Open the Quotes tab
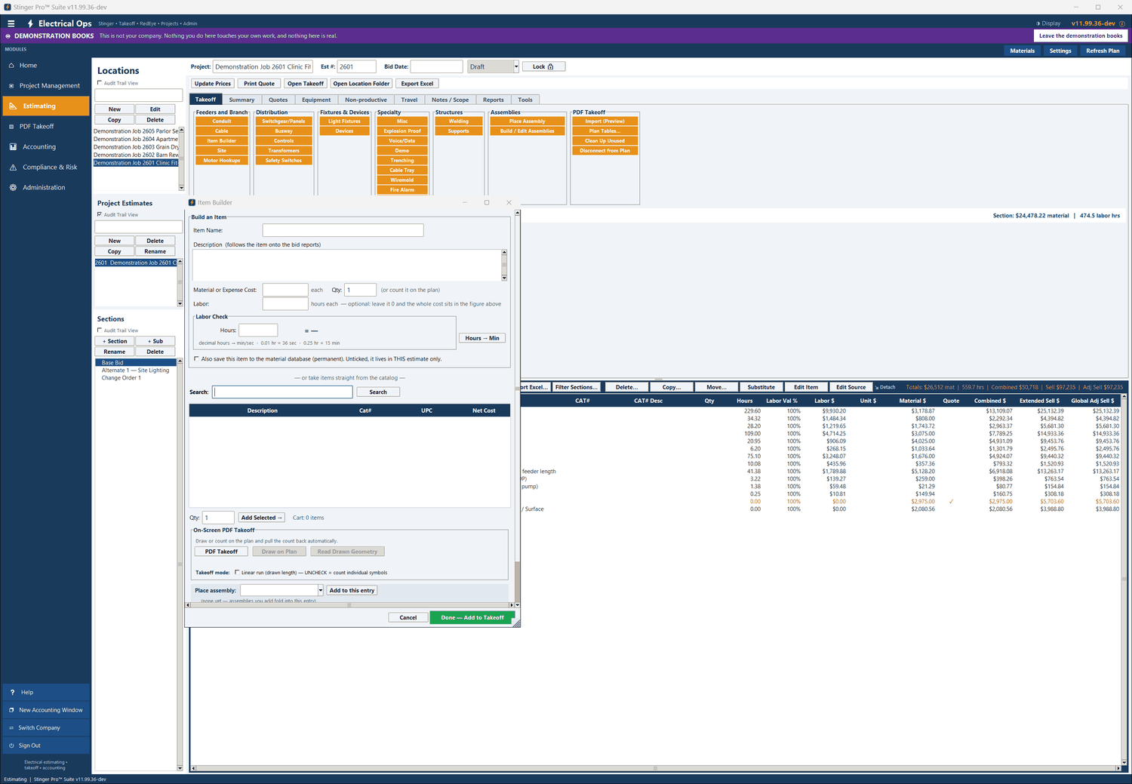 [x=278, y=100]
